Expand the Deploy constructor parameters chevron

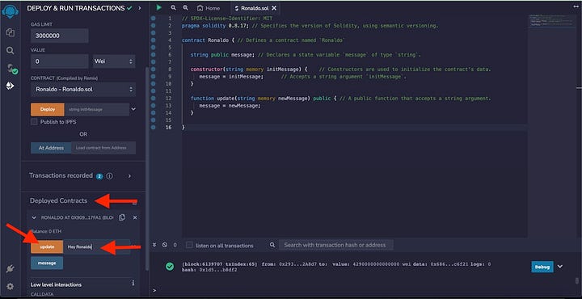coord(133,109)
